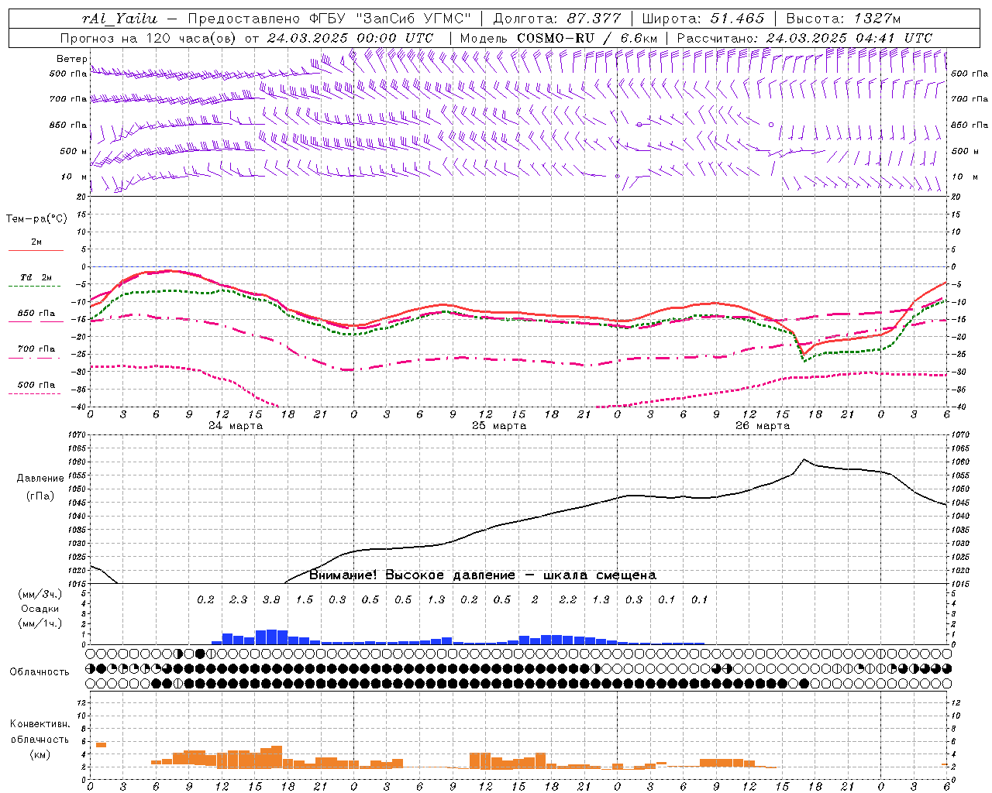Click the 500 гПа entry in temperature legend
The width and height of the screenshot is (992, 793).
pyautogui.click(x=36, y=385)
